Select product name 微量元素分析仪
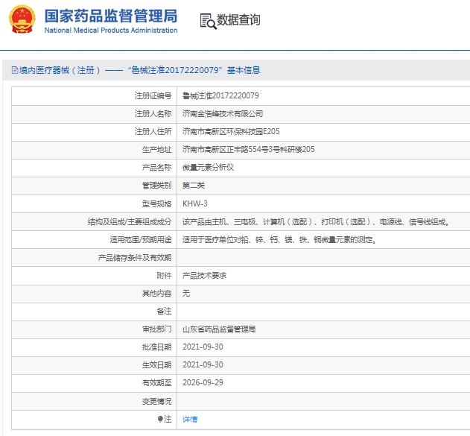The width and height of the screenshot is (470, 436). tap(208, 168)
